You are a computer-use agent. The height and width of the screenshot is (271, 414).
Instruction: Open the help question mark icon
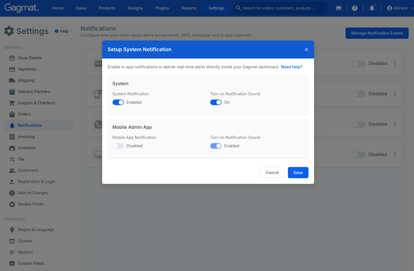[x=355, y=8]
